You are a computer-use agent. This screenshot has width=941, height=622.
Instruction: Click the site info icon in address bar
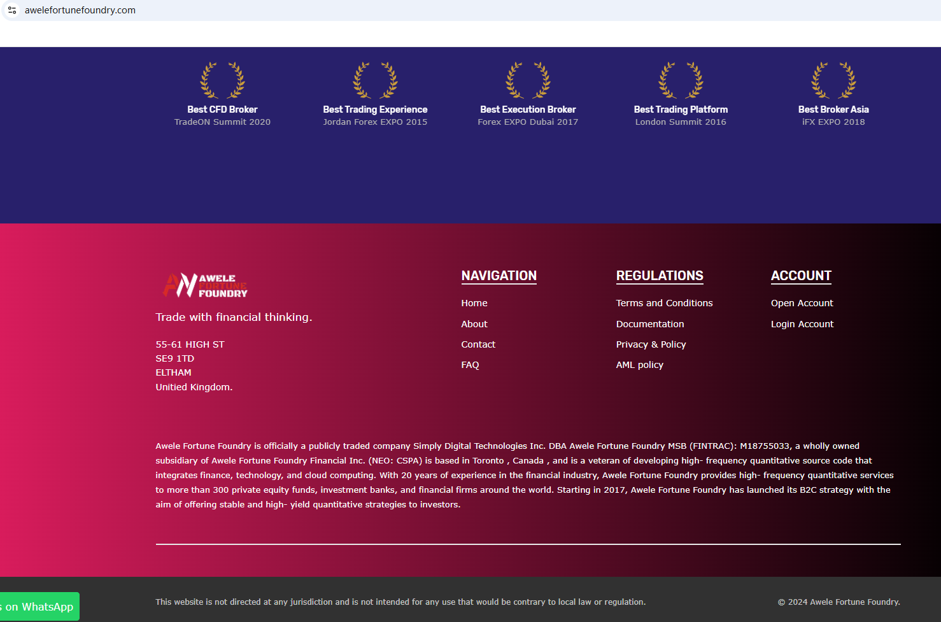tap(12, 10)
